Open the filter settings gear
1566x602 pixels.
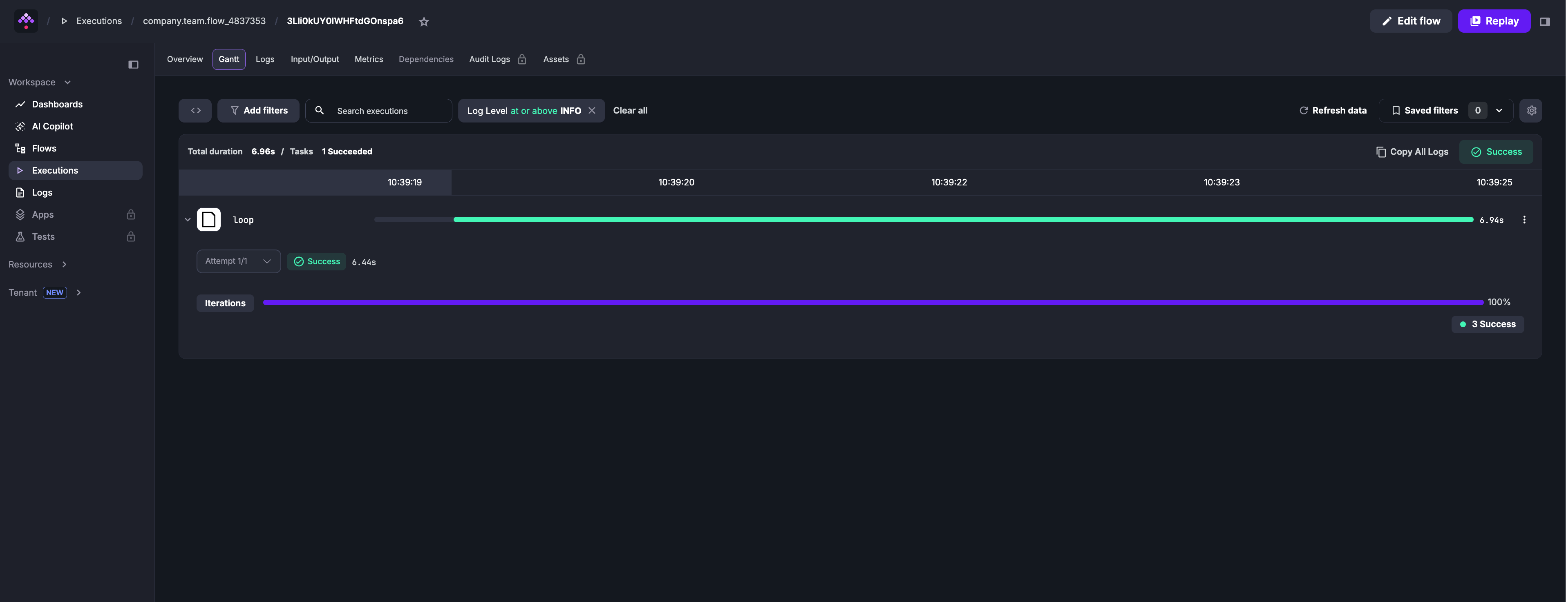point(1531,111)
